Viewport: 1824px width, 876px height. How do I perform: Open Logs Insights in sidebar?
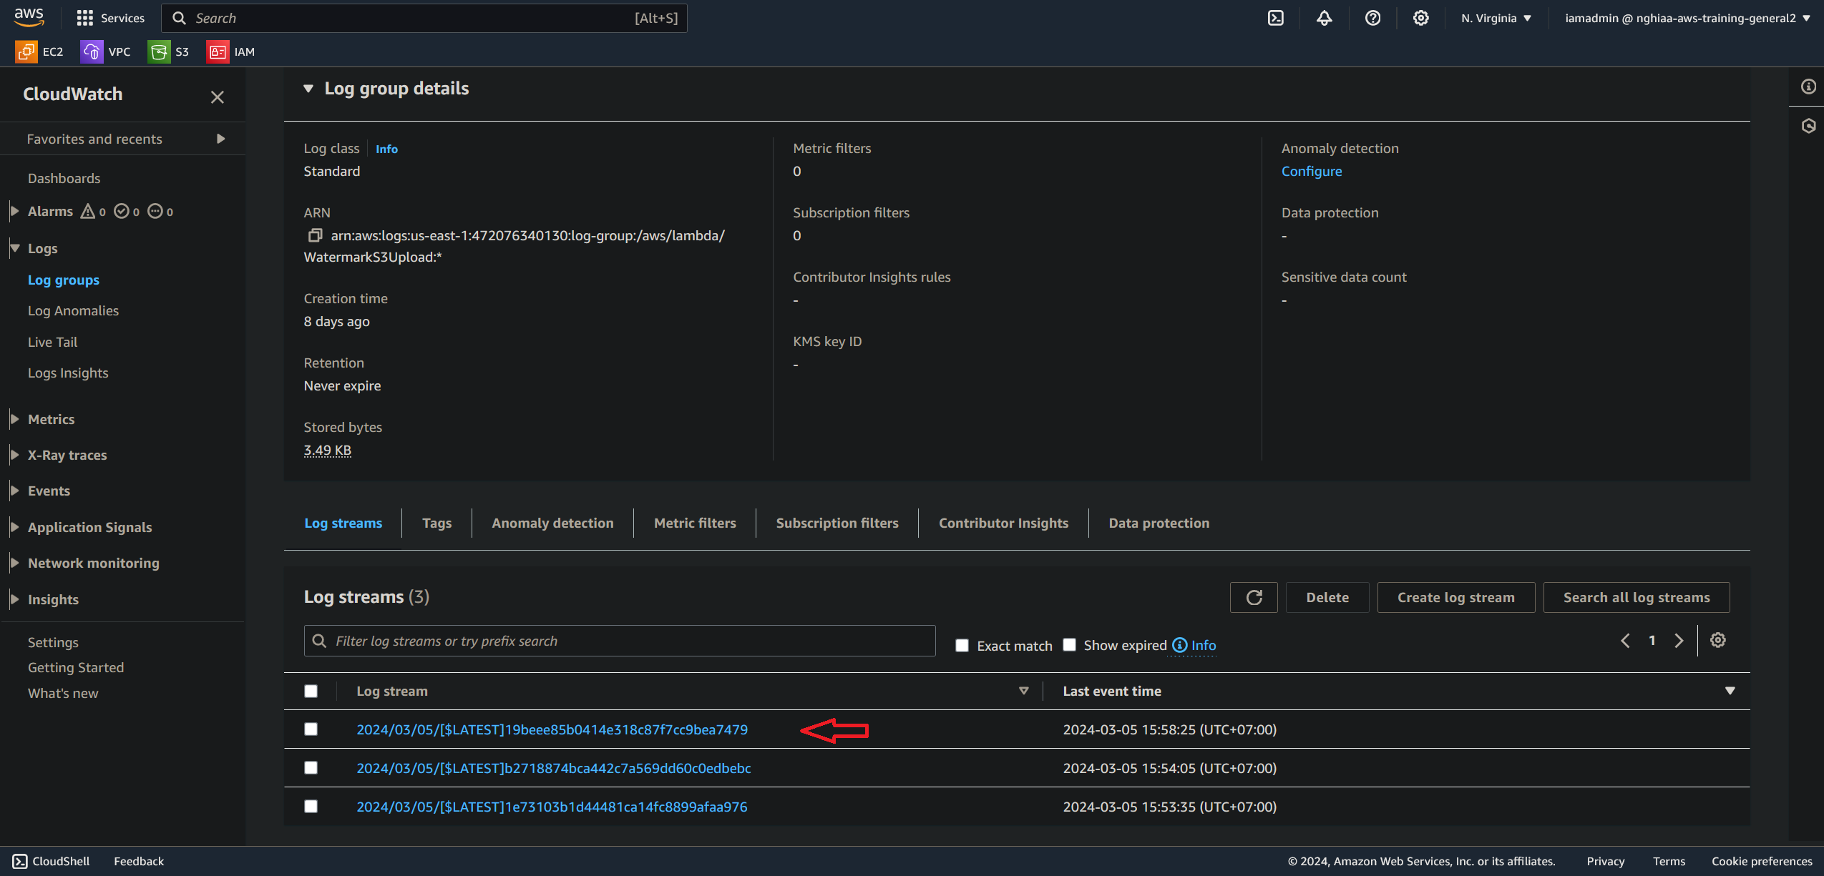pos(68,373)
